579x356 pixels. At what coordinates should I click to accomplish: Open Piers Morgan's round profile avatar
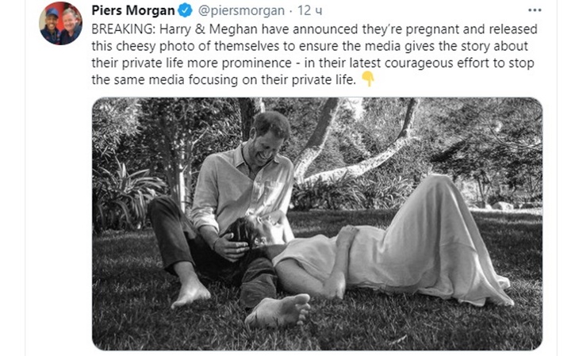(61, 23)
